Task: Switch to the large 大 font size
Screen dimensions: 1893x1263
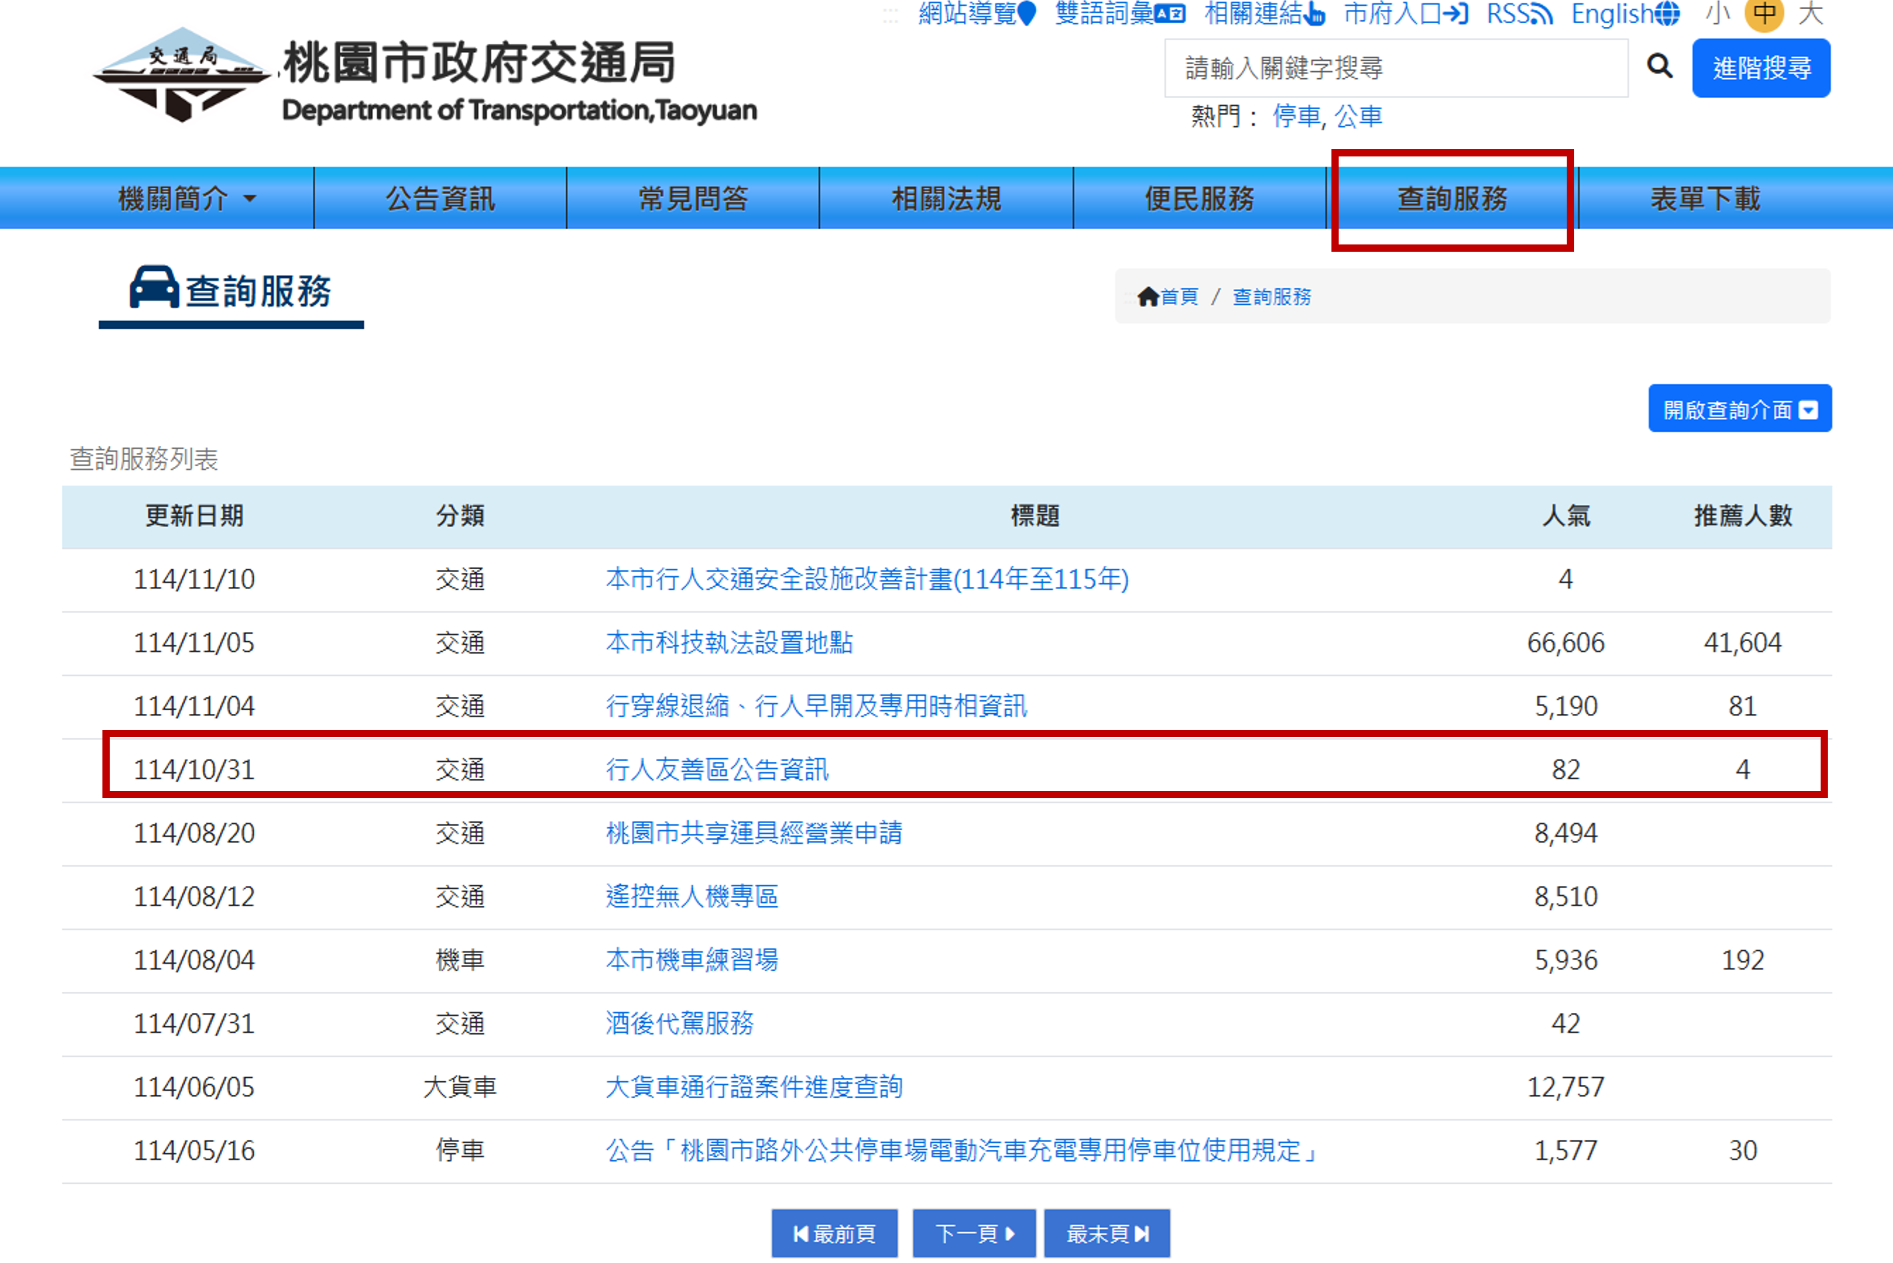Action: point(1812,14)
